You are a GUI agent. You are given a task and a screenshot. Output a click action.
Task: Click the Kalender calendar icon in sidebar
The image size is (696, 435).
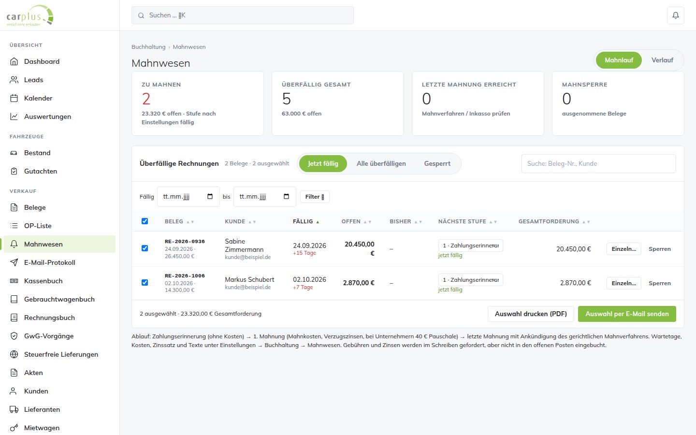tap(14, 98)
